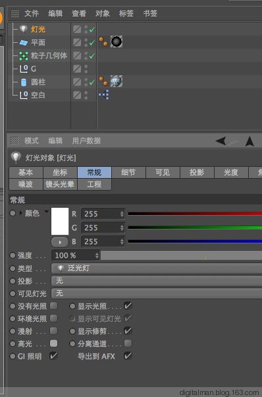Select the black material tag on 平面
Viewport: 262px width, 397px height.
click(x=117, y=42)
